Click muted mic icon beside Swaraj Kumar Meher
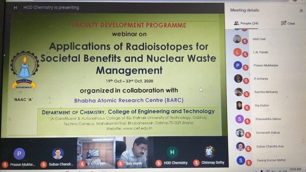The width and height of the screenshot is (306, 172). [248, 163]
